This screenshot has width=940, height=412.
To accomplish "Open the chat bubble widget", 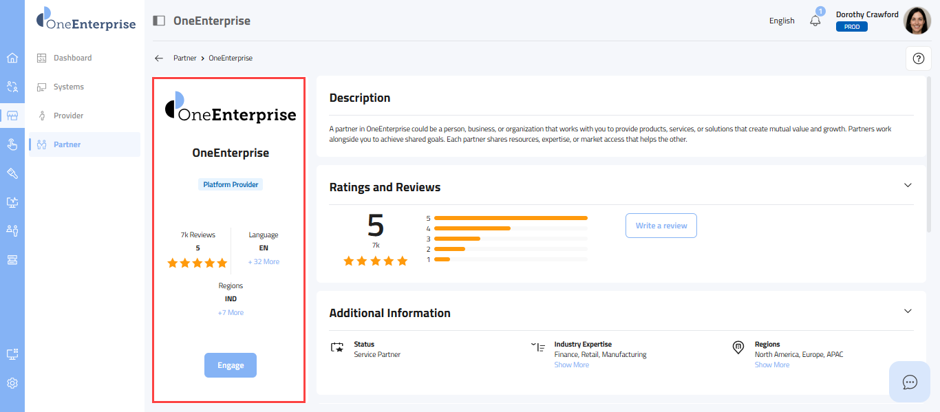I will click(x=910, y=382).
